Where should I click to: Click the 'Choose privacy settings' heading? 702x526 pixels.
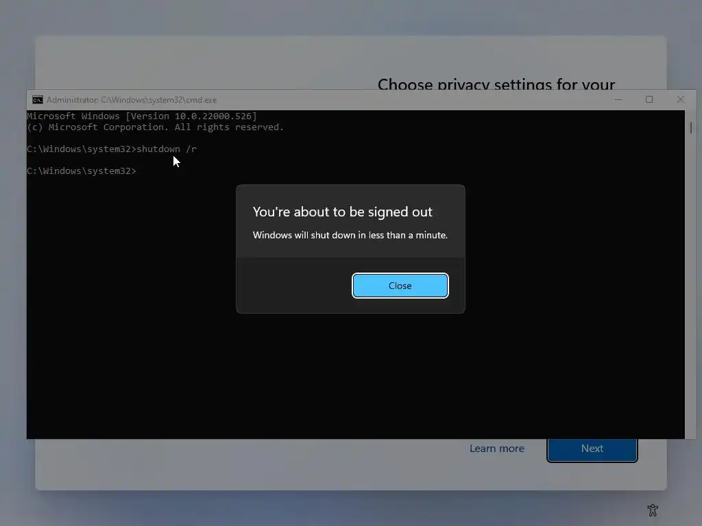(496, 84)
